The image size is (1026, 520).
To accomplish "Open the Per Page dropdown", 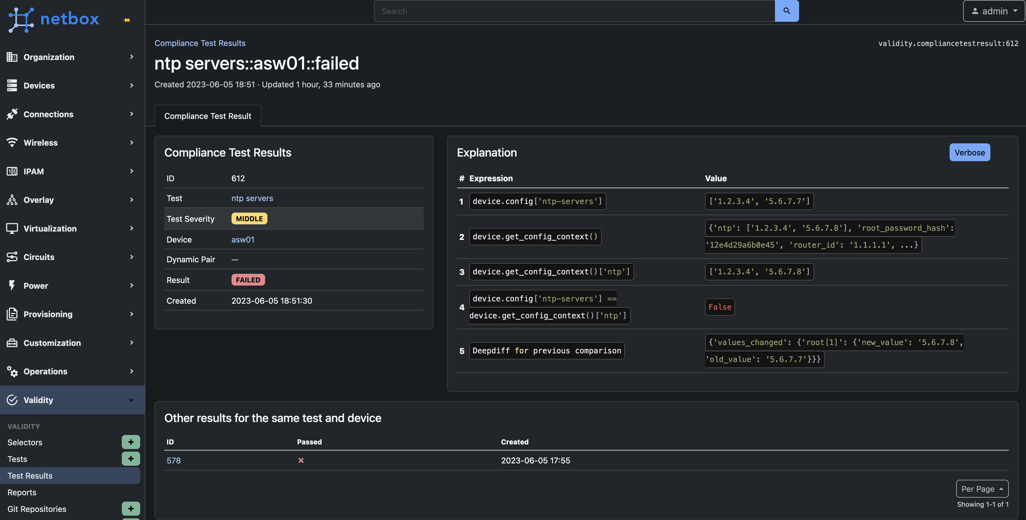I will (x=982, y=488).
